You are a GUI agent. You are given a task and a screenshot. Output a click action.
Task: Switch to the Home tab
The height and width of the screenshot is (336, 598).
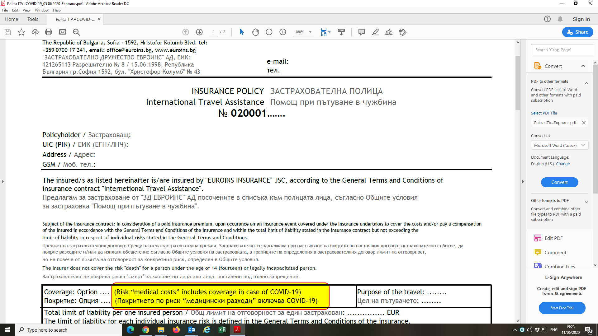point(12,19)
